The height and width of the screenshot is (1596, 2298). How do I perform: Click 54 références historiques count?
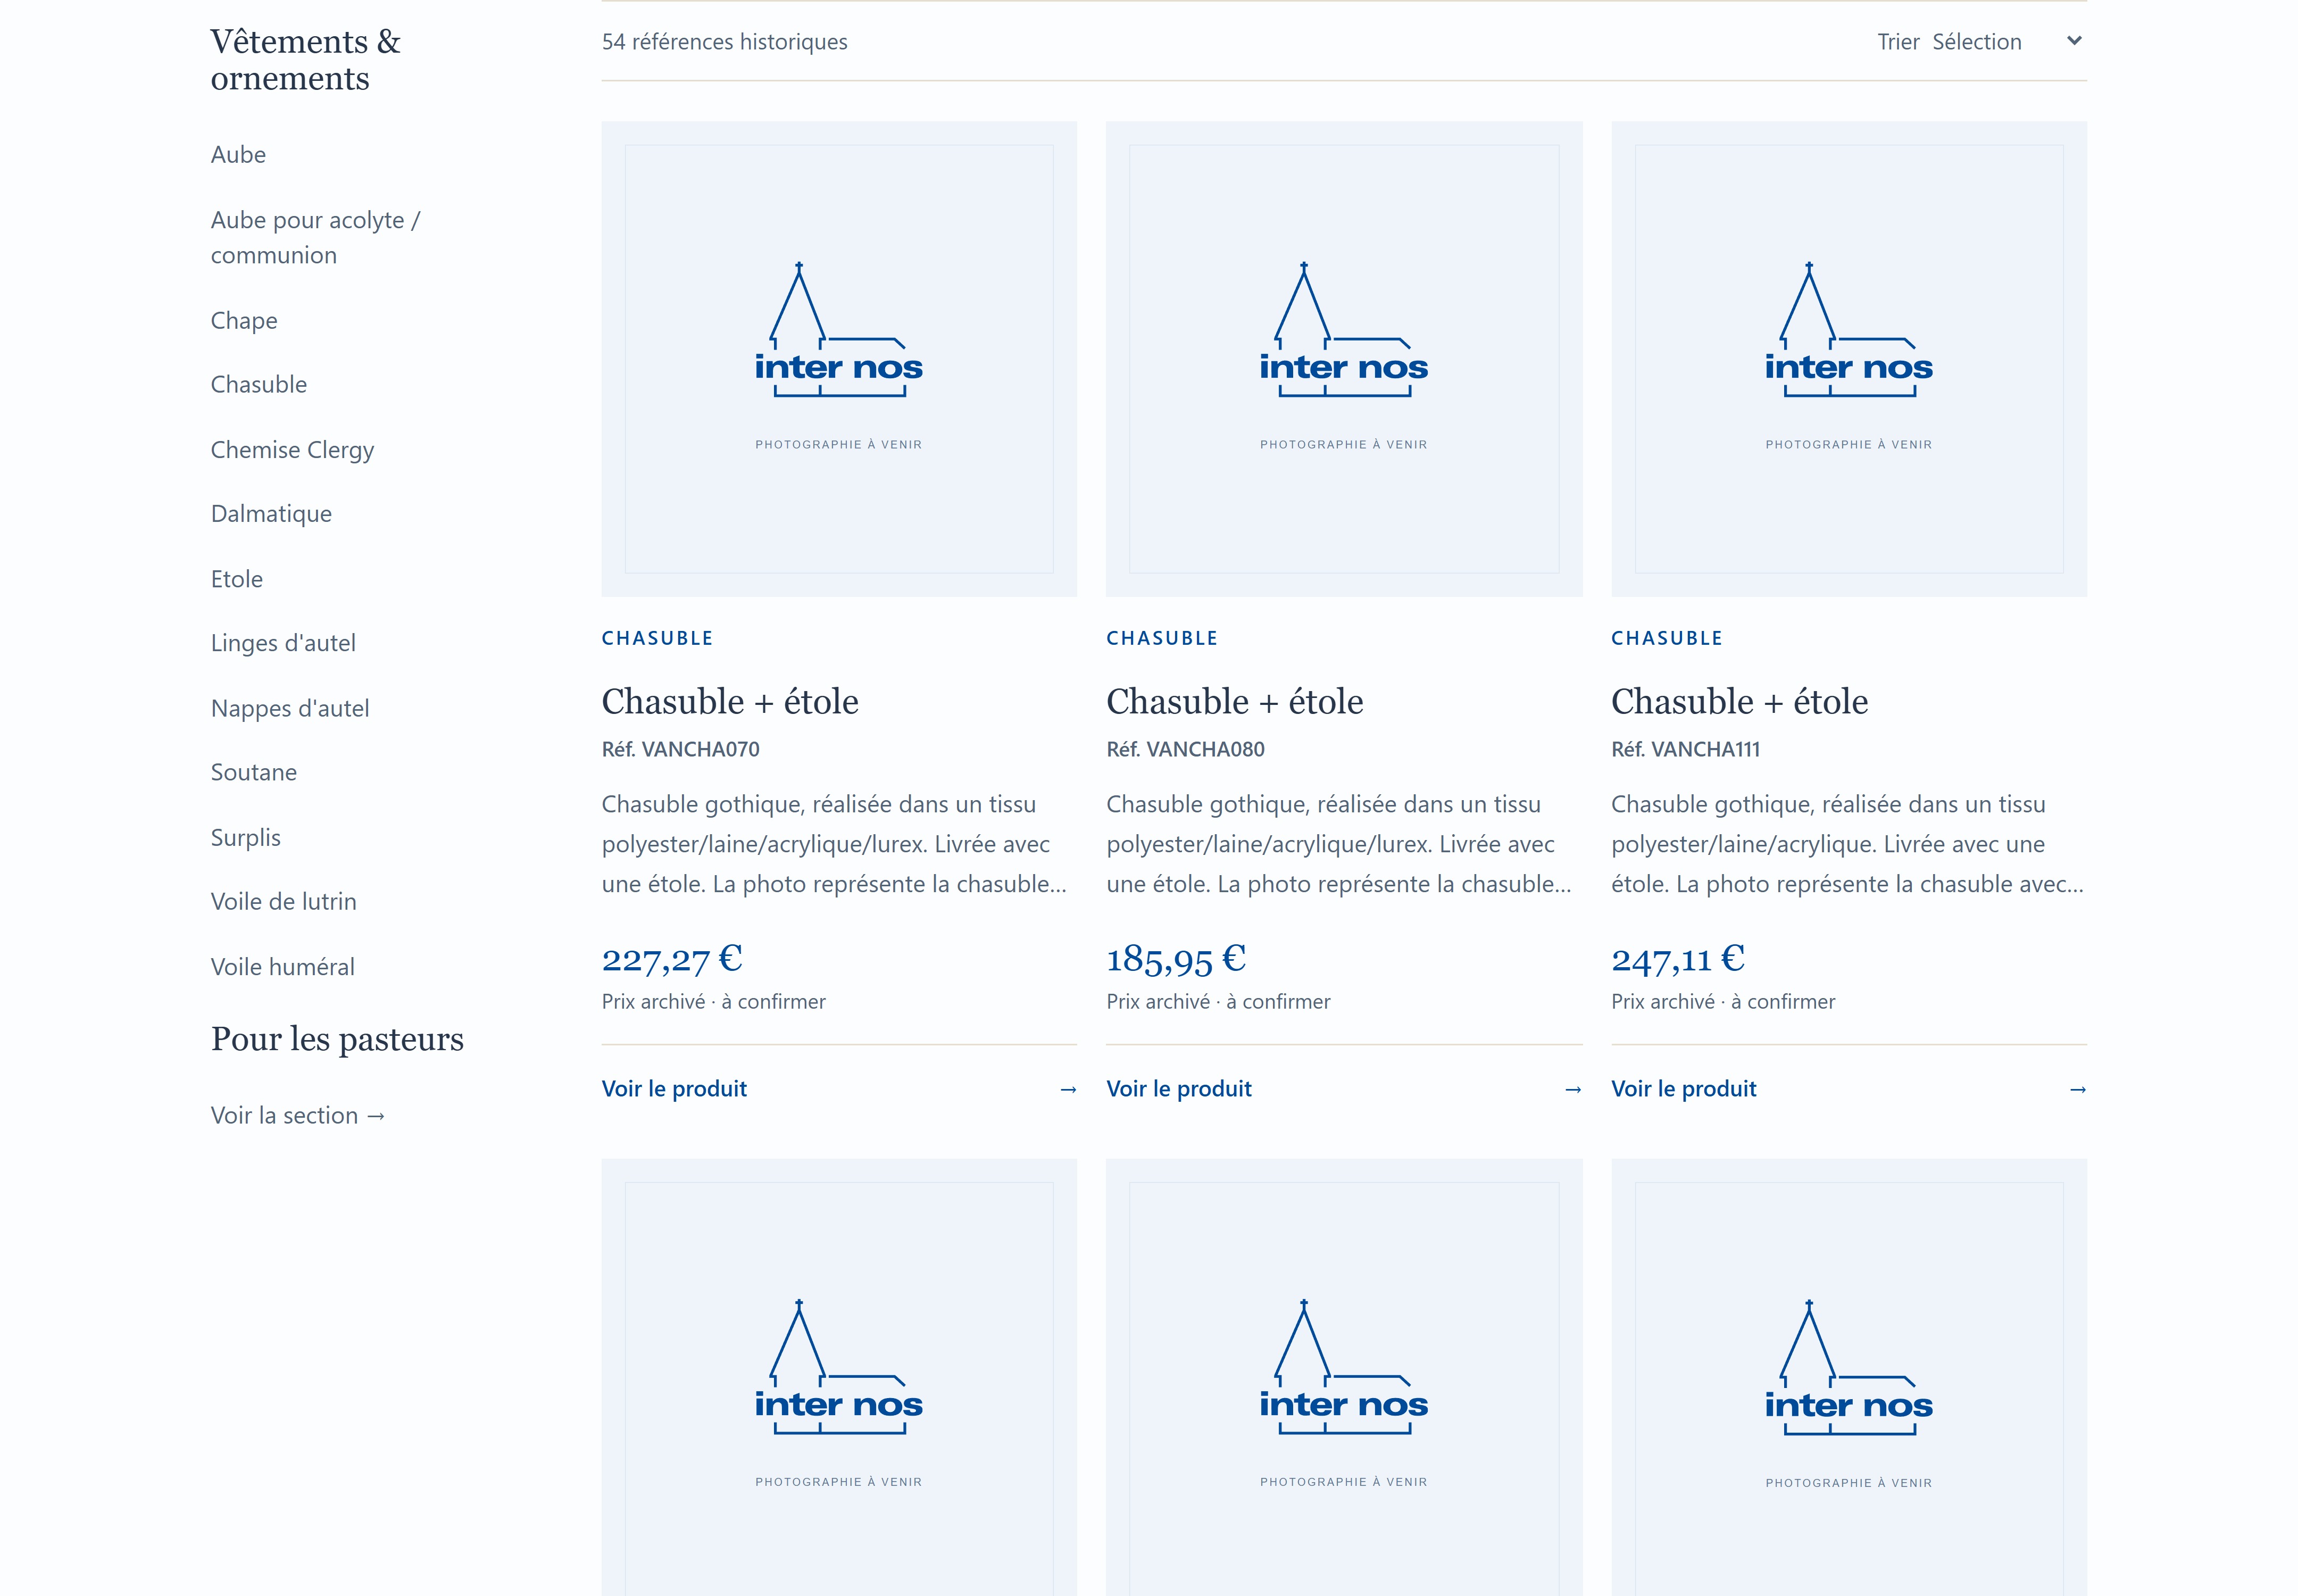pos(725,41)
